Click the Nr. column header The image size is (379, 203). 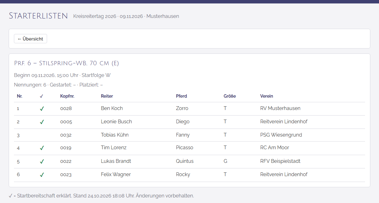(x=20, y=96)
